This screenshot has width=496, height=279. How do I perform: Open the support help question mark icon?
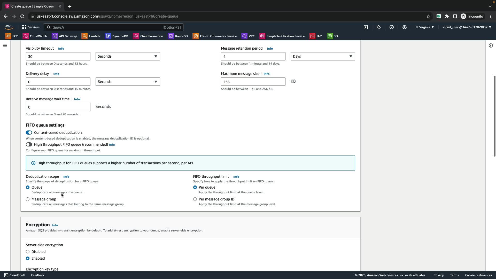(392, 27)
